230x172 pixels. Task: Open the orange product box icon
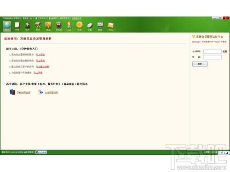(x=48, y=26)
